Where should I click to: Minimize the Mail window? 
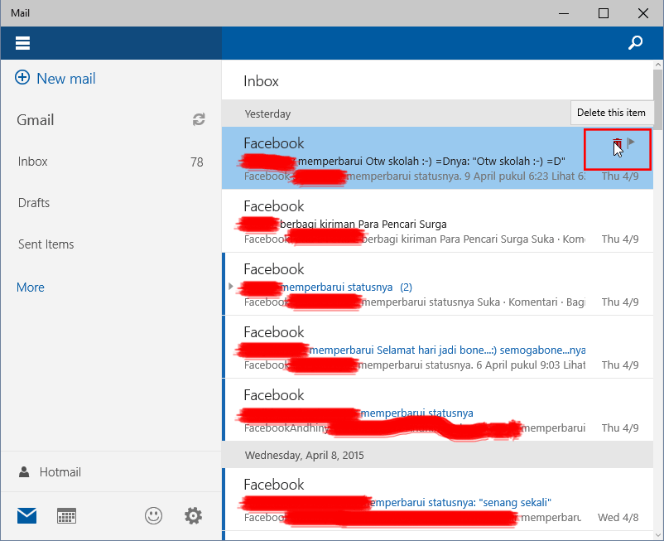pyautogui.click(x=564, y=13)
